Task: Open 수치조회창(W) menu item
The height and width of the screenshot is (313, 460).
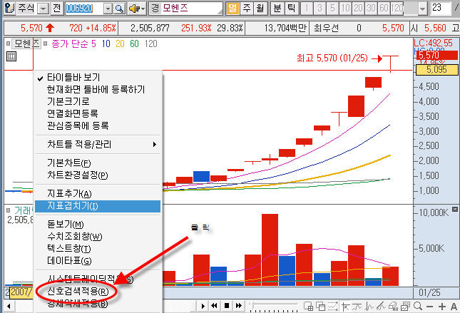Action: [x=98, y=237]
